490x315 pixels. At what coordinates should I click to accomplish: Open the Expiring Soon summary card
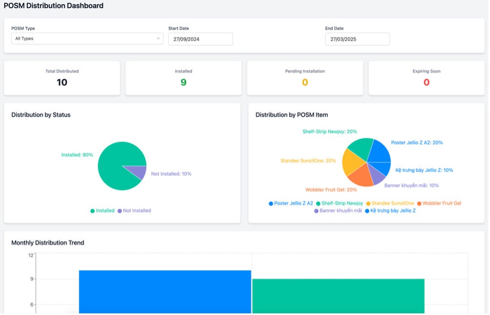pos(426,78)
